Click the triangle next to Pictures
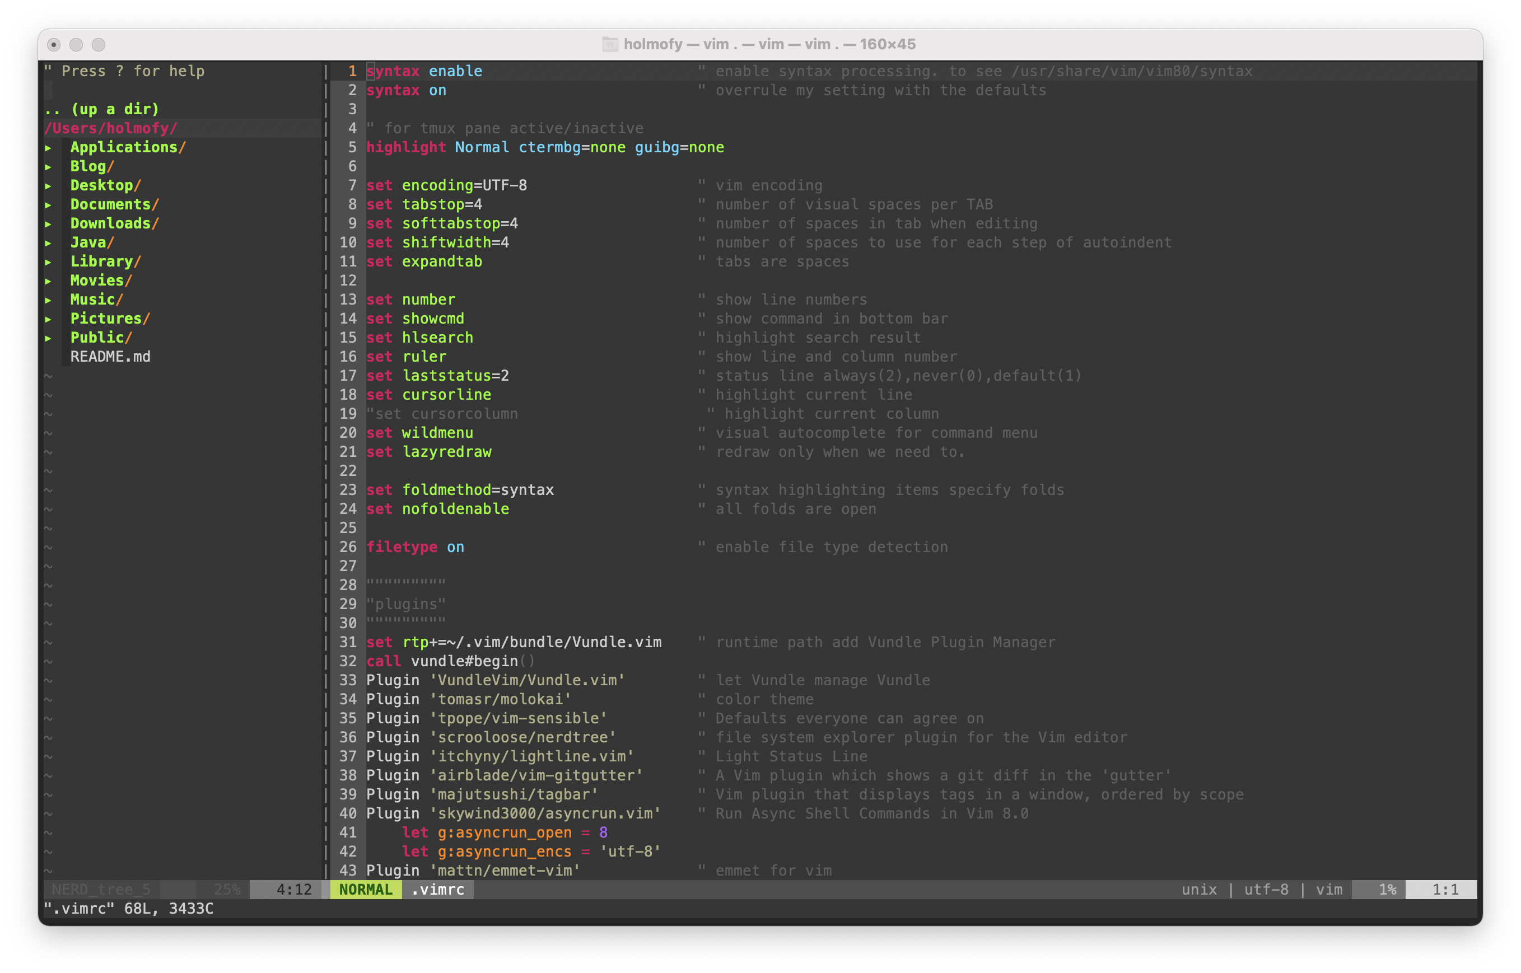 coord(48,319)
